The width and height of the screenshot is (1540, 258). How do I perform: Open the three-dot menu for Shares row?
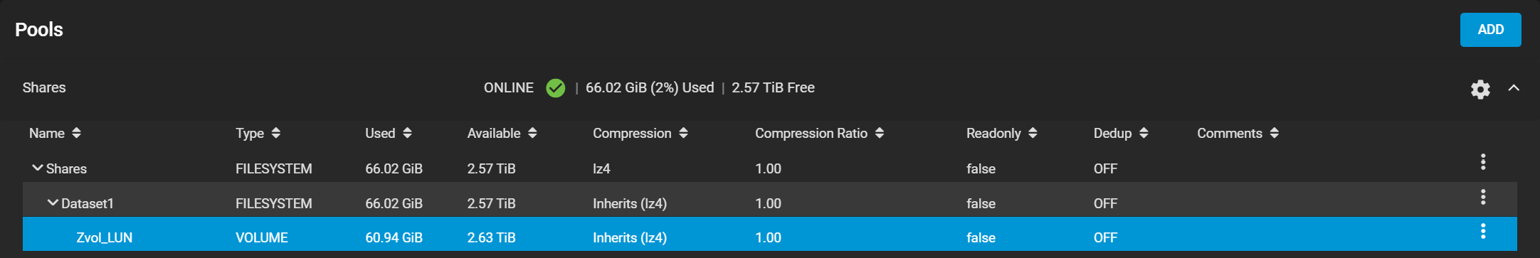[1483, 162]
